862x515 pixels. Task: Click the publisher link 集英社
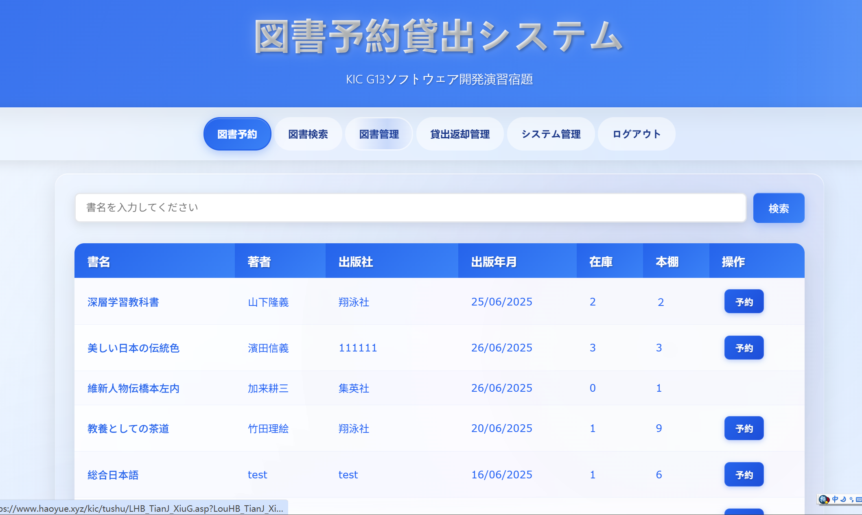(x=354, y=388)
